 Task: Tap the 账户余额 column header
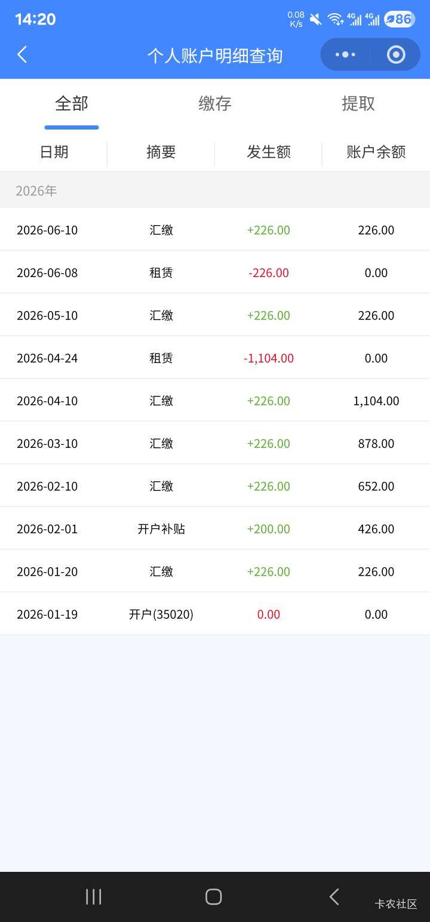point(376,152)
